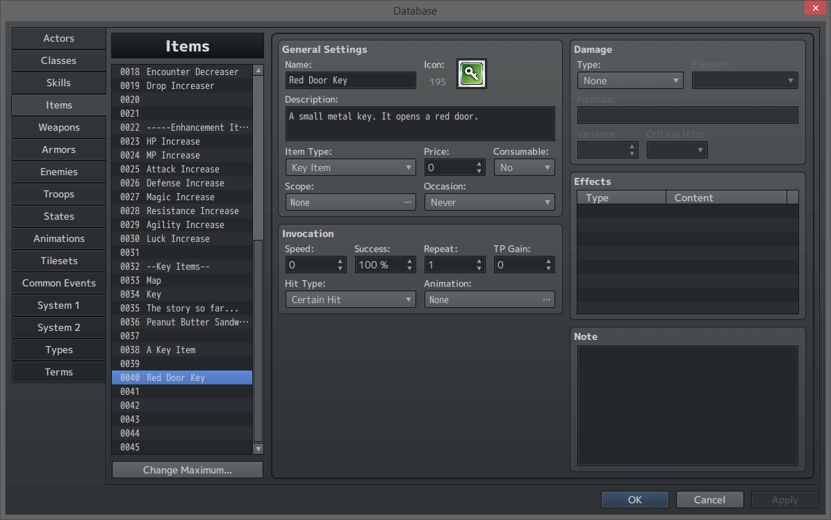Switch to the Tilesets tab

point(59,261)
